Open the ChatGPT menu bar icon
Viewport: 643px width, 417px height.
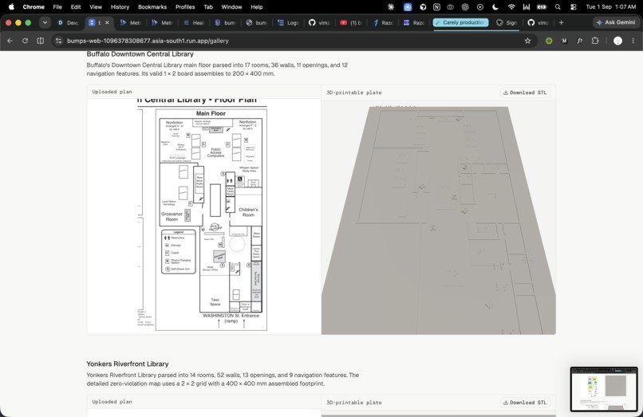coord(464,6)
